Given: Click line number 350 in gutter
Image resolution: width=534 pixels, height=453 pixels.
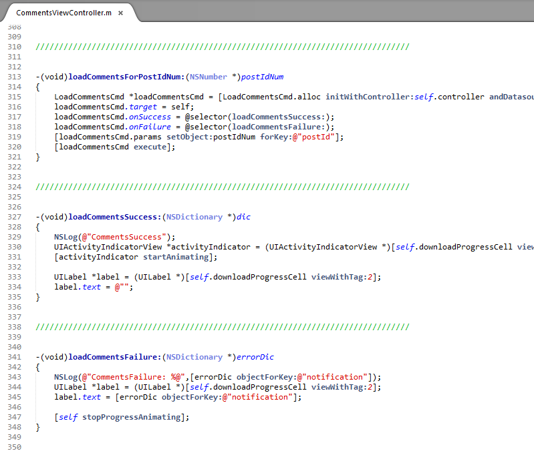Looking at the screenshot, I should point(14,447).
